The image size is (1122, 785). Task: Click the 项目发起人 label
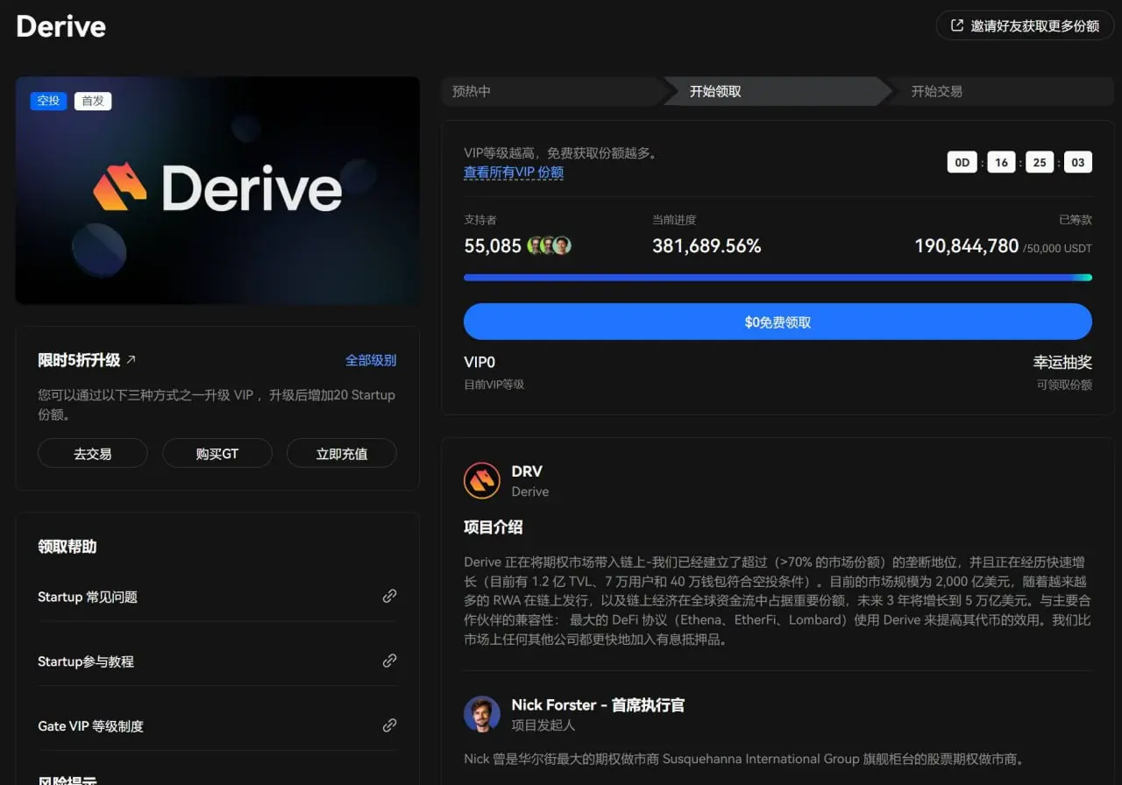coord(543,725)
